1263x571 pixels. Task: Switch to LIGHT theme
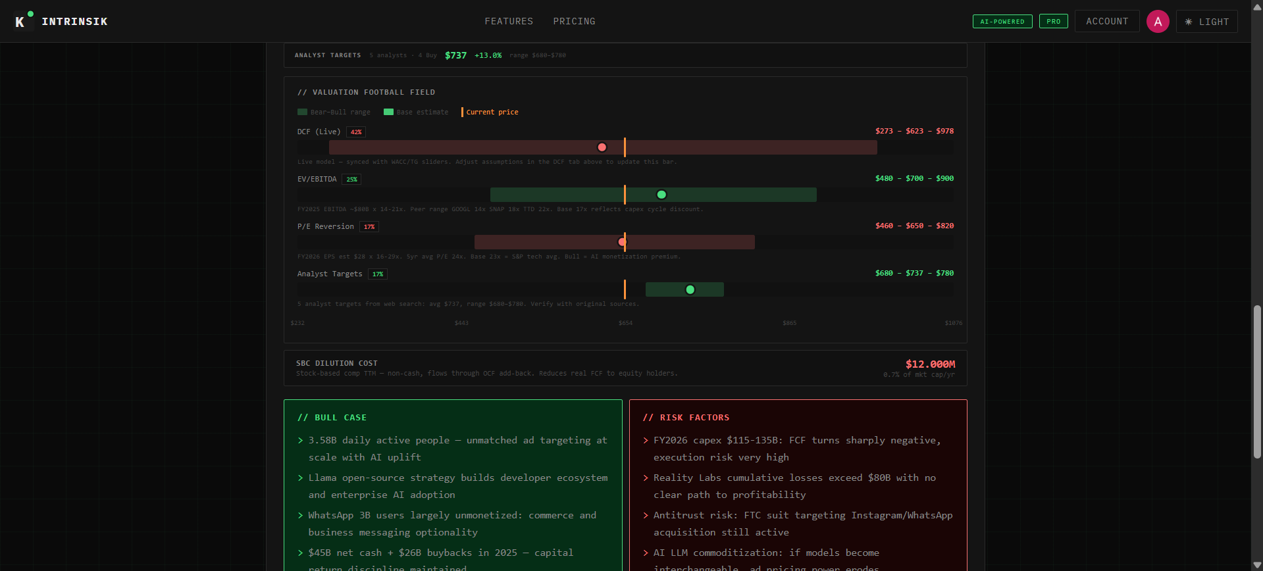1207,22
